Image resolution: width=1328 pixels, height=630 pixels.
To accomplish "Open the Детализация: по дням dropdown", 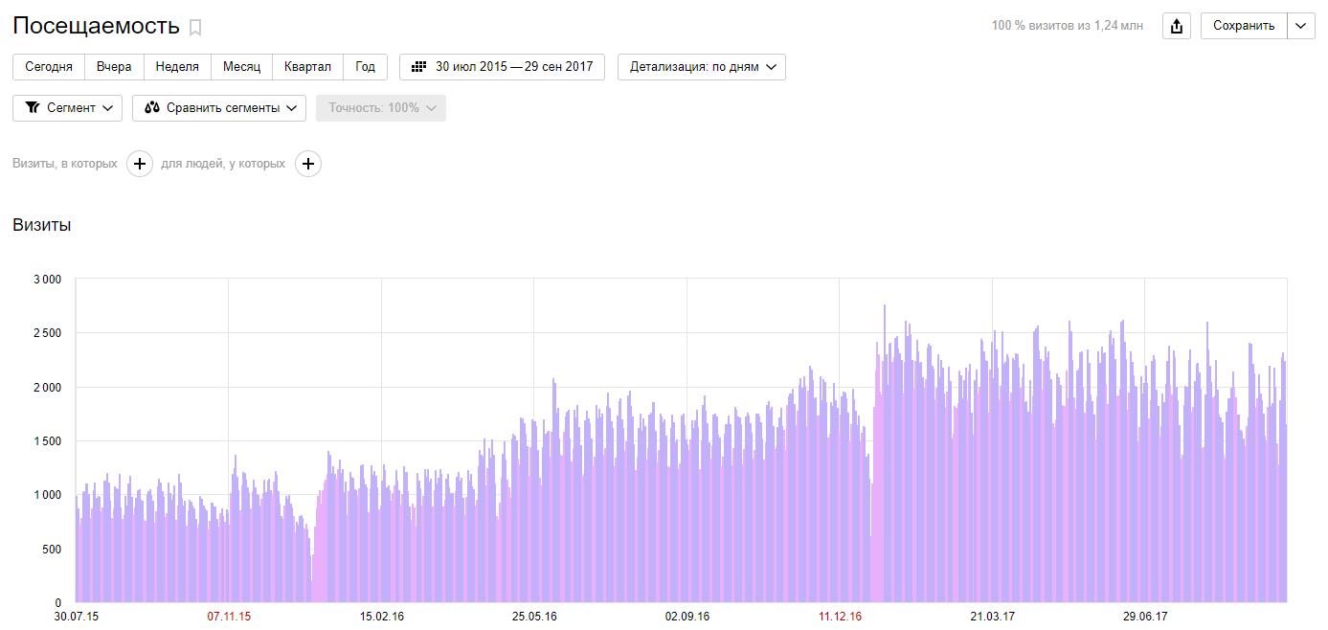I will (x=702, y=67).
